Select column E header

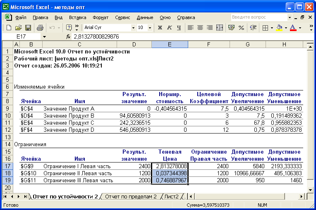click(x=170, y=44)
